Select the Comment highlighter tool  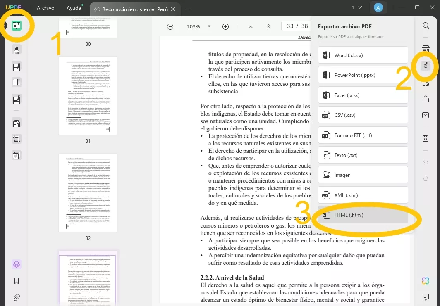(17, 50)
